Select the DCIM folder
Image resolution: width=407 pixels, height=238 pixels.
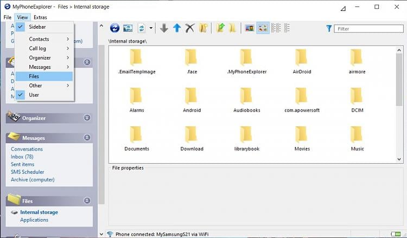[x=357, y=100]
